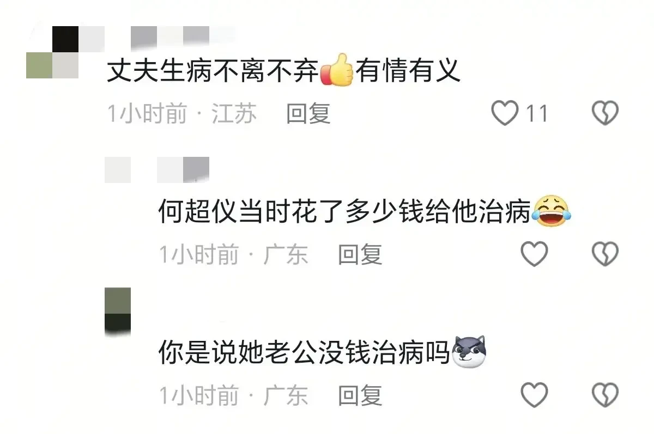Tap the like count 11
654x434 pixels.
tap(536, 114)
